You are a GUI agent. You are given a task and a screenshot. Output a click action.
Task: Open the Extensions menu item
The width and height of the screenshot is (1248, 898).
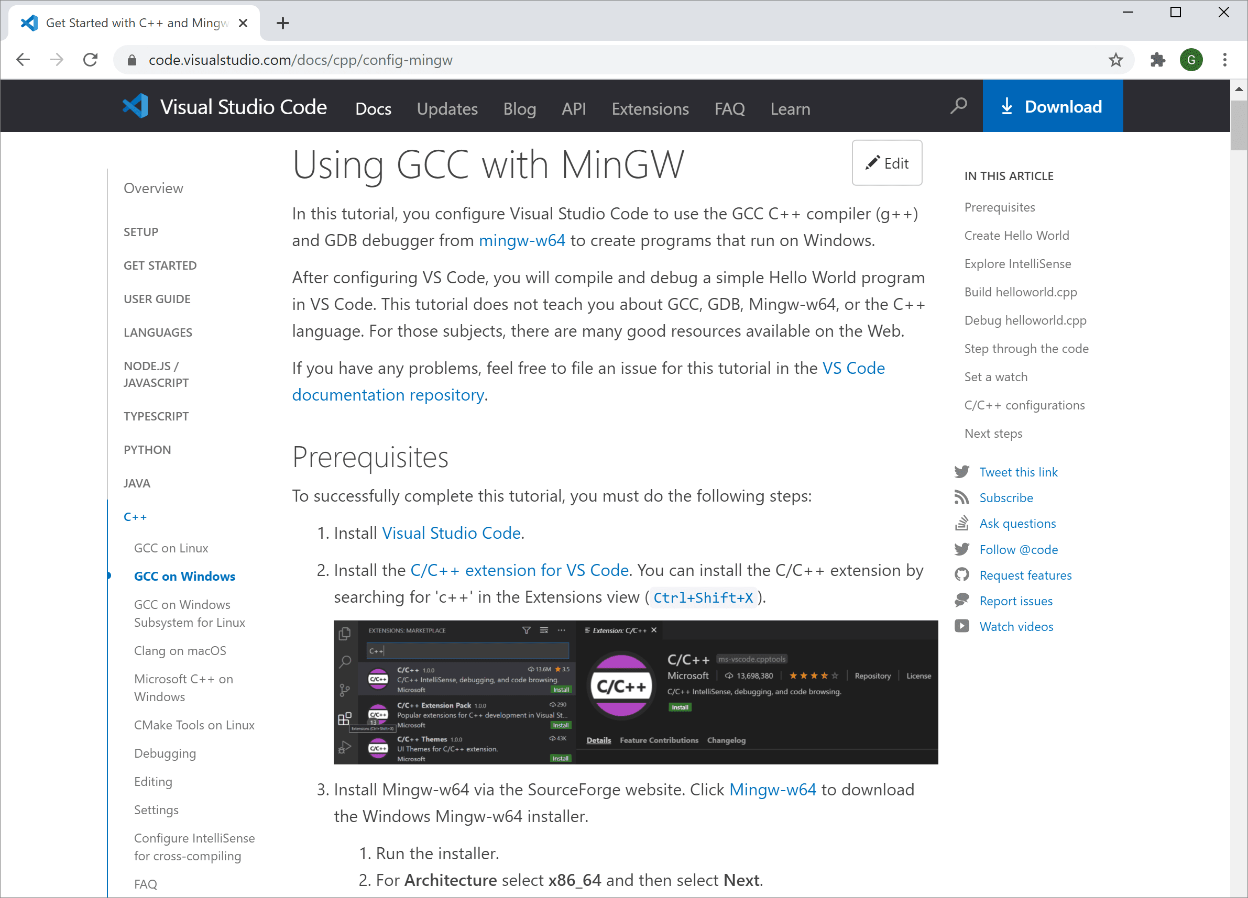[x=650, y=108]
